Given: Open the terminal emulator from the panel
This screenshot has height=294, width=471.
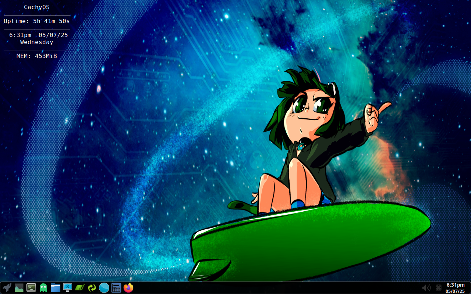Looking at the screenshot, I should [x=31, y=288].
